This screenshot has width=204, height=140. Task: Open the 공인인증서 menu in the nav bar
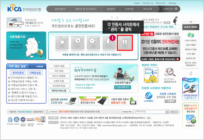[x=60, y=9]
